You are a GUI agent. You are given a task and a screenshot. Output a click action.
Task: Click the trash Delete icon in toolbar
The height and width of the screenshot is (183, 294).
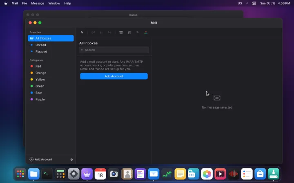129,32
